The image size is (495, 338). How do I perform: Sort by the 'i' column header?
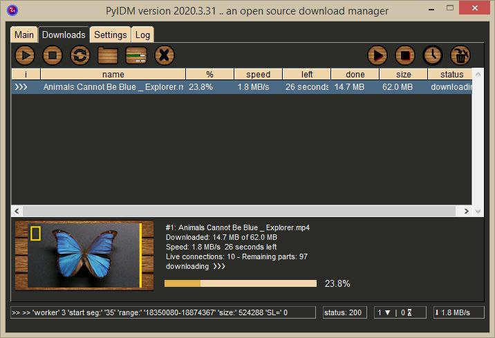coord(26,74)
